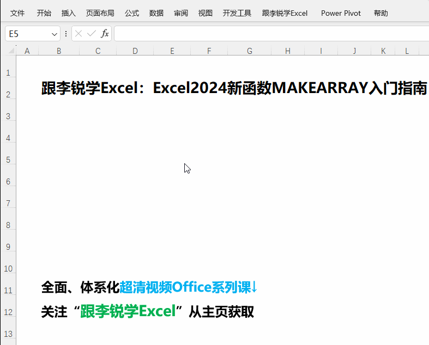This screenshot has height=345, width=429.
Task: Click the Cancel (X) formula icon
Action: 78,34
